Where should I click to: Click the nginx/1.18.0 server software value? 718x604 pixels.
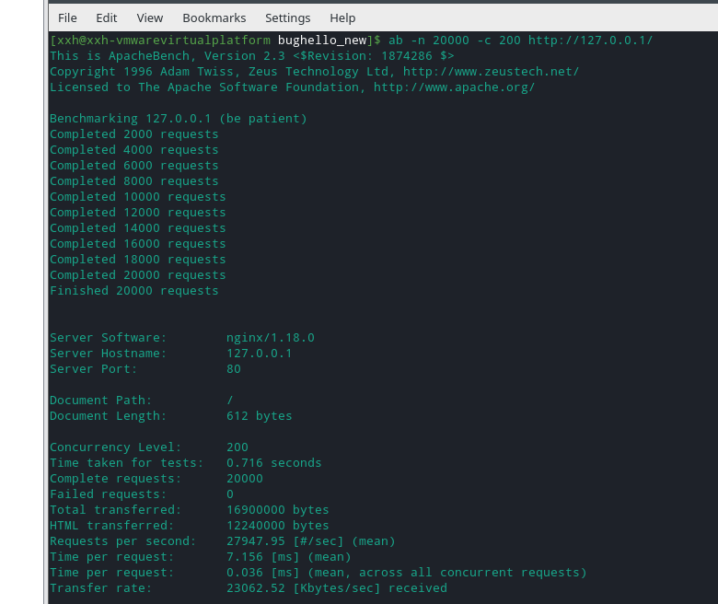tap(271, 338)
